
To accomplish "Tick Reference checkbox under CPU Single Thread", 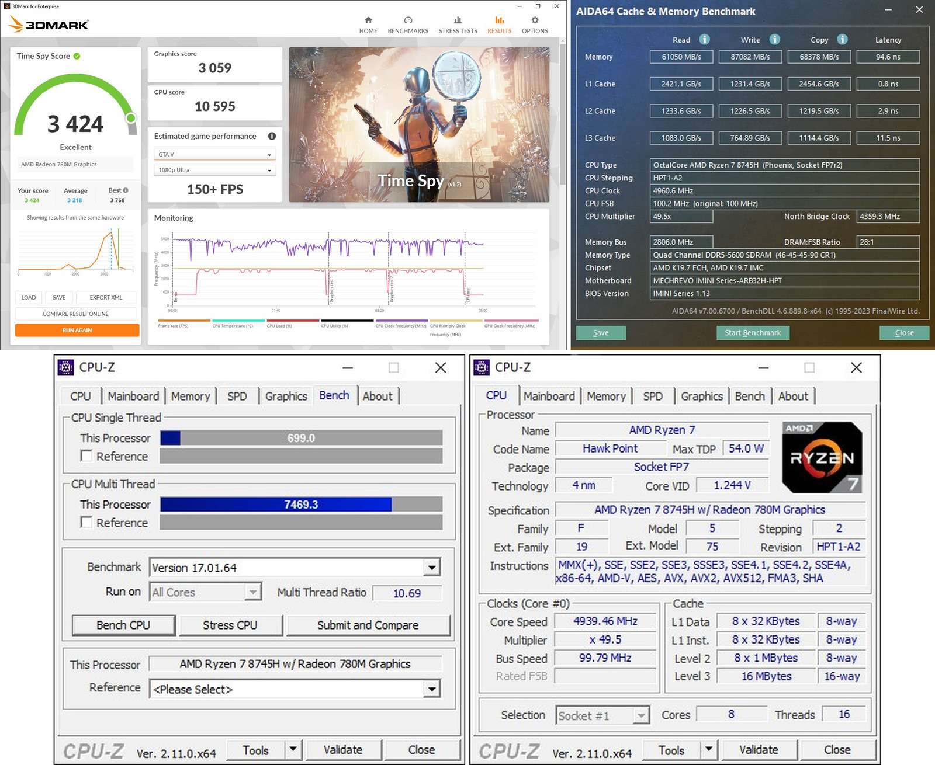I will coord(86,456).
